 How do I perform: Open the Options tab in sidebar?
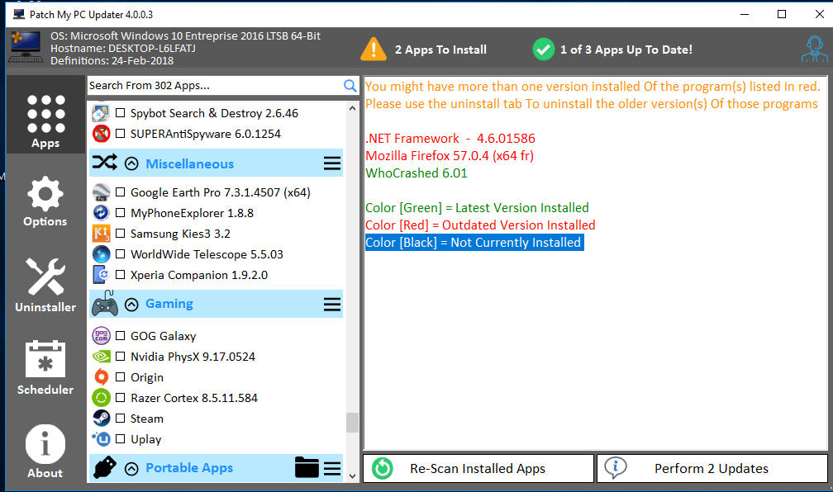[x=45, y=201]
